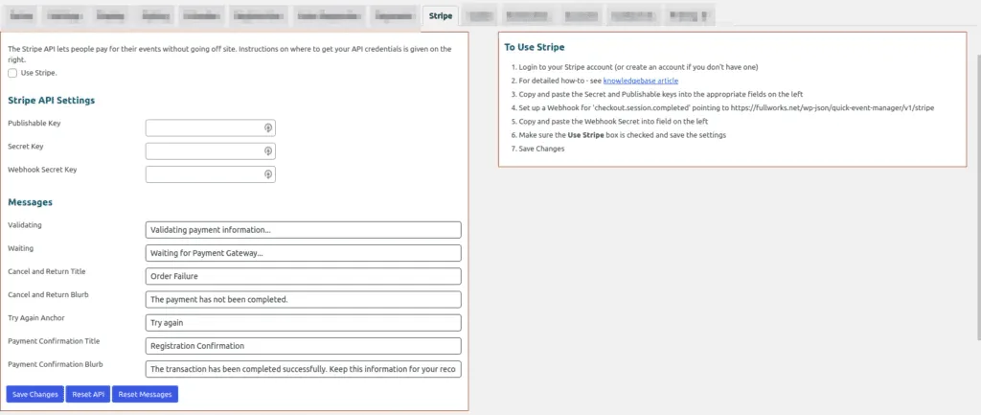Click the Reset API button
The image size is (981, 415).
tap(87, 394)
